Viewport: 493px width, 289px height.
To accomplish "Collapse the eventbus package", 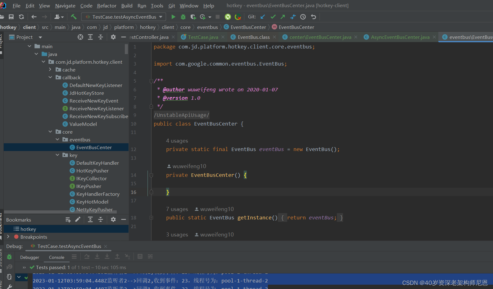I will tap(57, 140).
